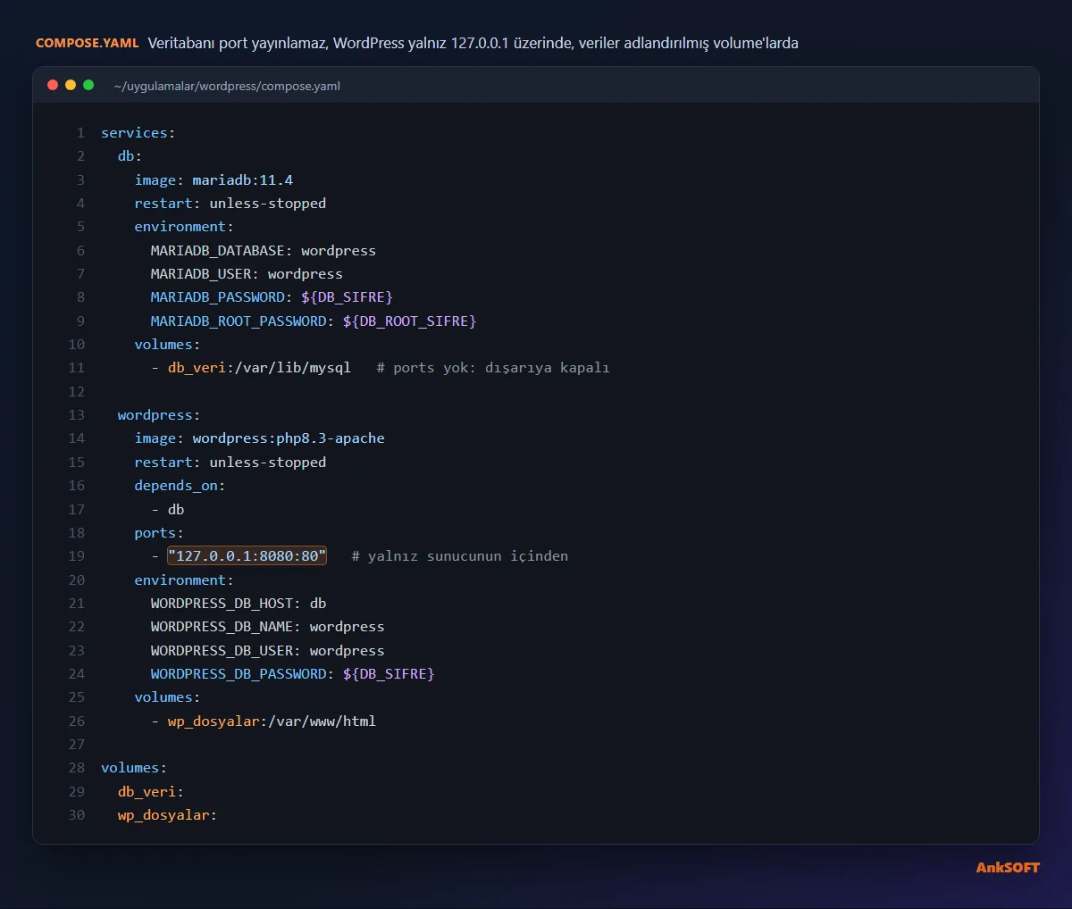Image resolution: width=1072 pixels, height=909 pixels.
Task: Click 'depends_on:' key
Action: pyautogui.click(x=180, y=486)
